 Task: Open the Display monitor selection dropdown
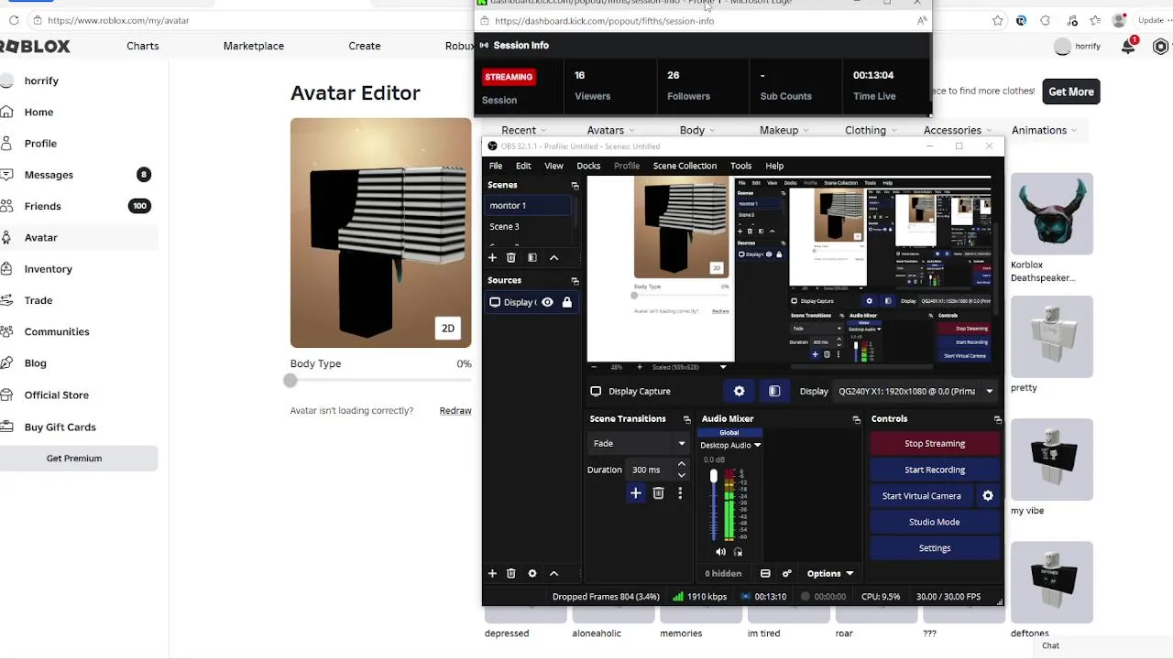click(x=915, y=392)
